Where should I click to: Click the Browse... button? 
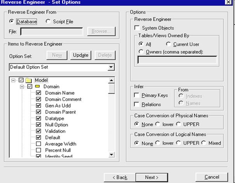point(101,31)
